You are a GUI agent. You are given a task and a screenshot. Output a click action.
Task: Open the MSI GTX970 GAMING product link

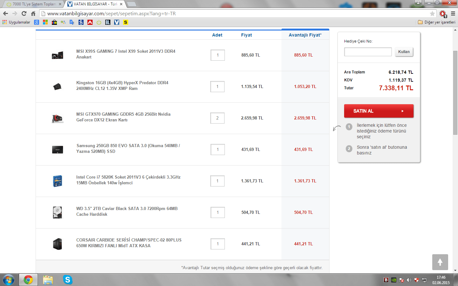[x=123, y=117]
